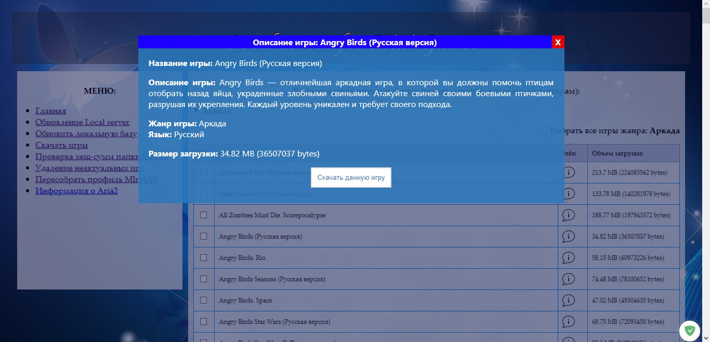Open info for Alien Hallway 2 row
Image resolution: width=710 pixels, height=342 pixels.
569,193
